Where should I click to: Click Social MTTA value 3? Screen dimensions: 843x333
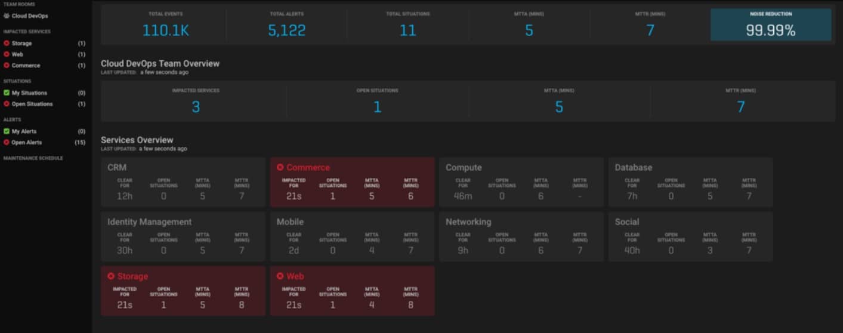coord(710,251)
